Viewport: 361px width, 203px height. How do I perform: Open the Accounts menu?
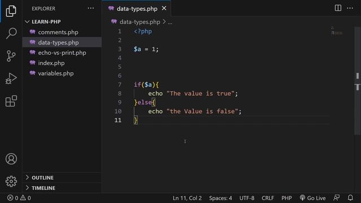point(11,159)
